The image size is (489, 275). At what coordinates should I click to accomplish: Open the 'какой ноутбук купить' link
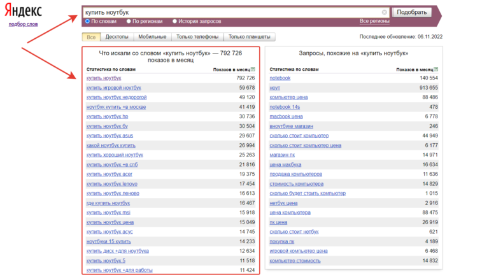pos(111,145)
